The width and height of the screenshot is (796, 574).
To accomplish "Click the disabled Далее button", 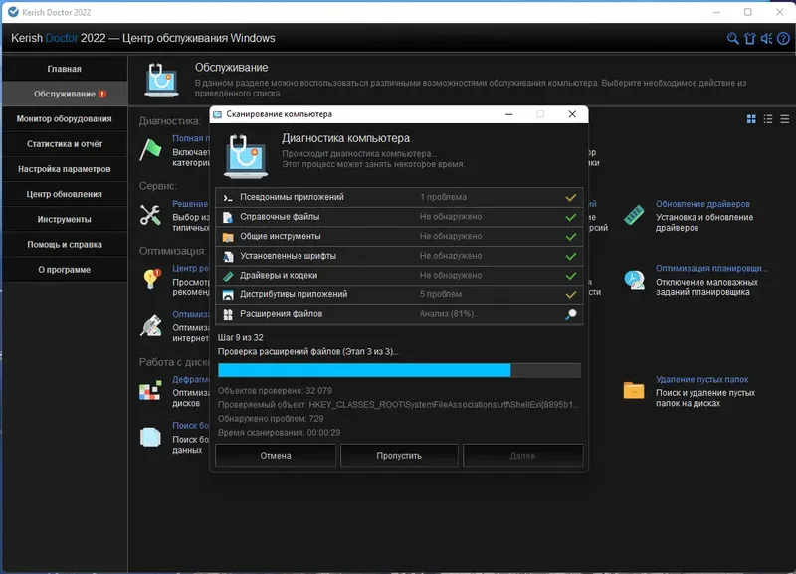I will [x=523, y=456].
